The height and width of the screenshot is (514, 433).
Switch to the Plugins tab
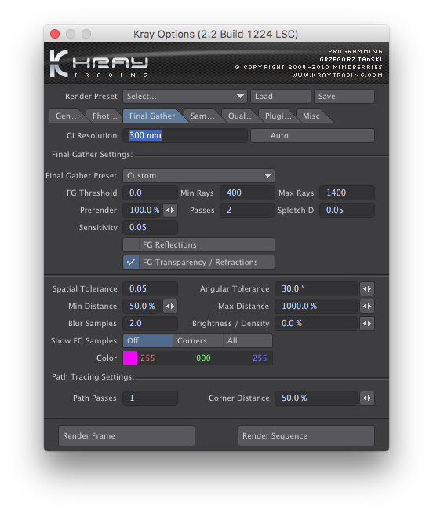click(278, 116)
